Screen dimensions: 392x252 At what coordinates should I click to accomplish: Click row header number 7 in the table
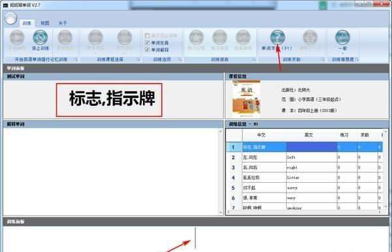point(234,207)
